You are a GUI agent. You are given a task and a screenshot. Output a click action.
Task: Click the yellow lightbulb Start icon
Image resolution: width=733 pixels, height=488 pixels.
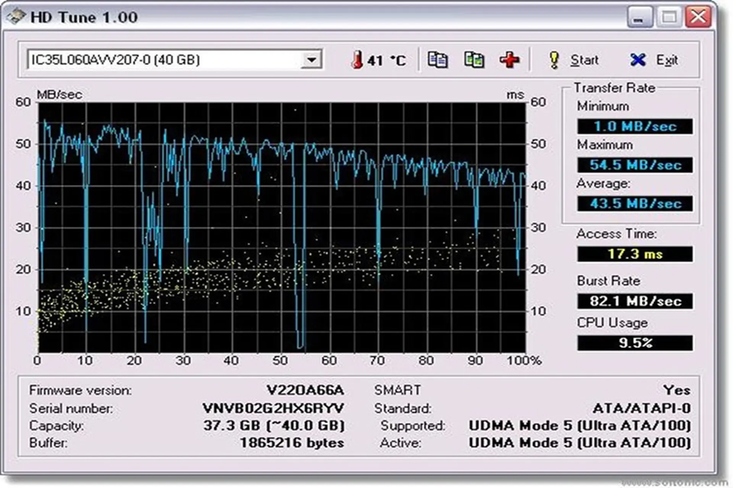[x=554, y=60]
